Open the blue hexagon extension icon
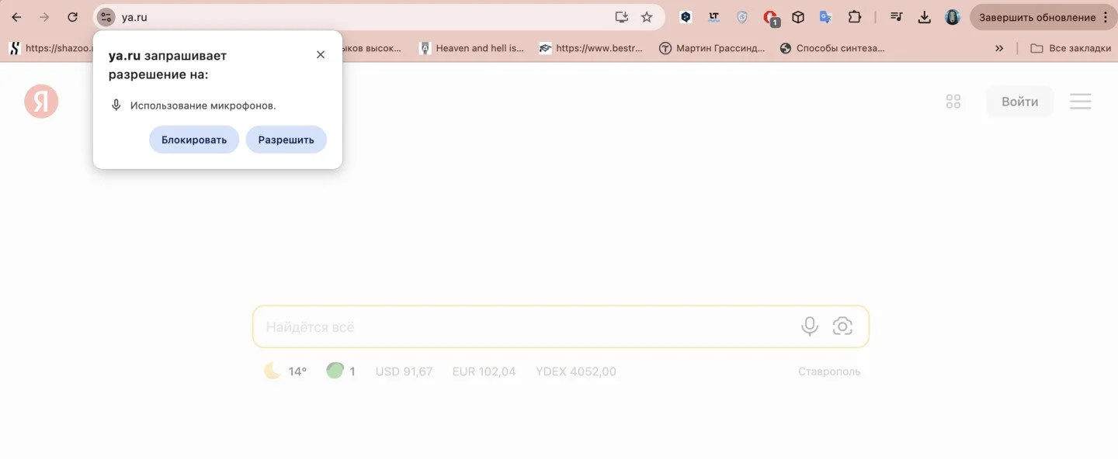This screenshot has width=1118, height=459. (x=686, y=17)
